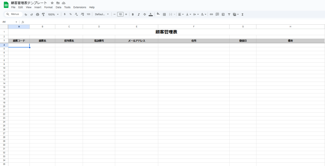The height and width of the screenshot is (166, 325).
Task: Toggle bold formatting
Action: click(133, 14)
